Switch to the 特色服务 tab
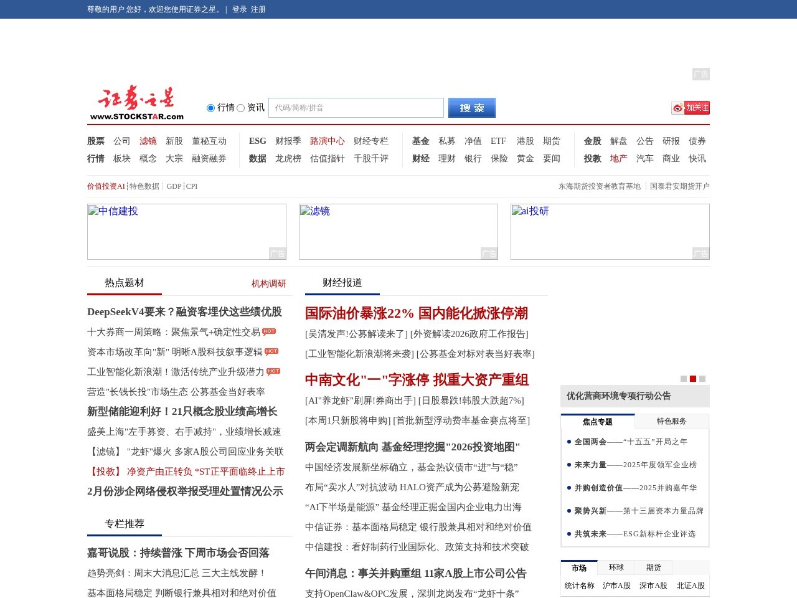This screenshot has width=797, height=598. click(672, 421)
